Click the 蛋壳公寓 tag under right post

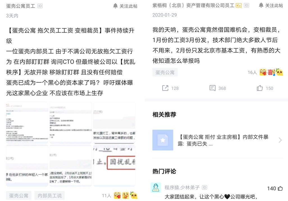pos(165,72)
